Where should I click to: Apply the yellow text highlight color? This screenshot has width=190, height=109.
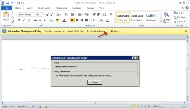(x=57, y=20)
